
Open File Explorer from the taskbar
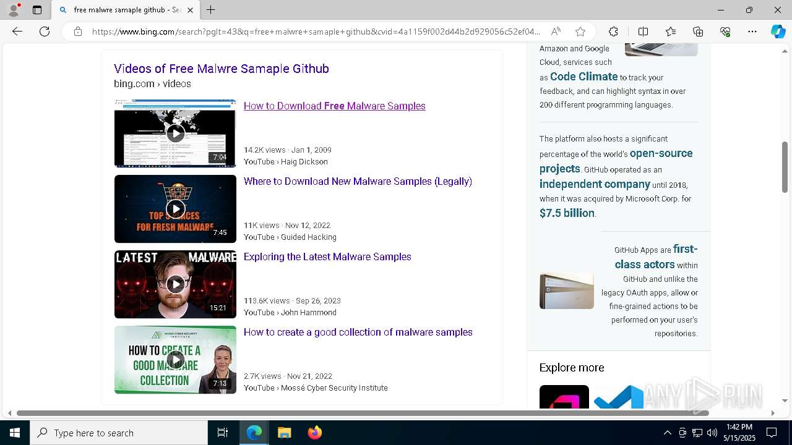point(284,433)
